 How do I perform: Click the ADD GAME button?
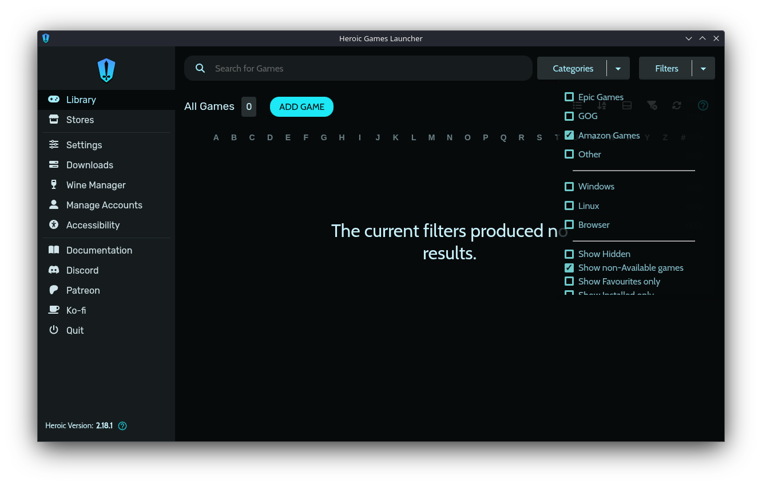301,106
